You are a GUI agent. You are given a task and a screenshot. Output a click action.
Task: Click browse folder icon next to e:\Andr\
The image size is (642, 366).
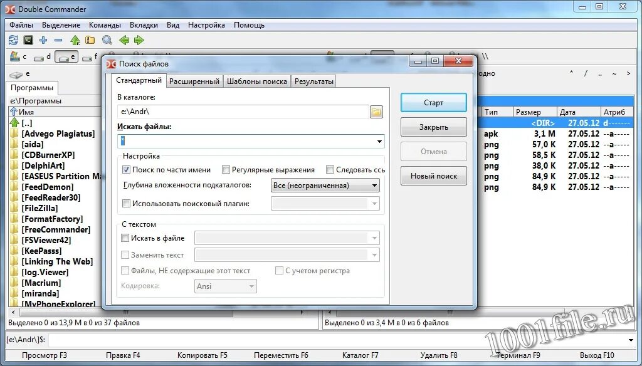coord(376,112)
